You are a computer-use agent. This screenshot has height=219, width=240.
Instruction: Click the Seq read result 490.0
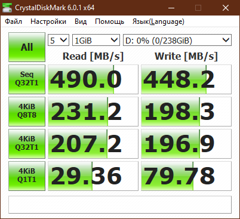tap(93, 79)
